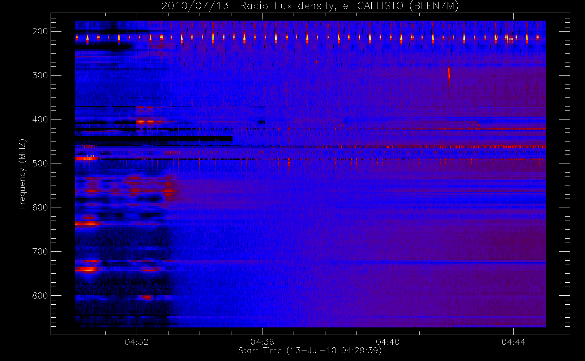
Task: Click the 04:32 time tick label
Action: point(137,342)
